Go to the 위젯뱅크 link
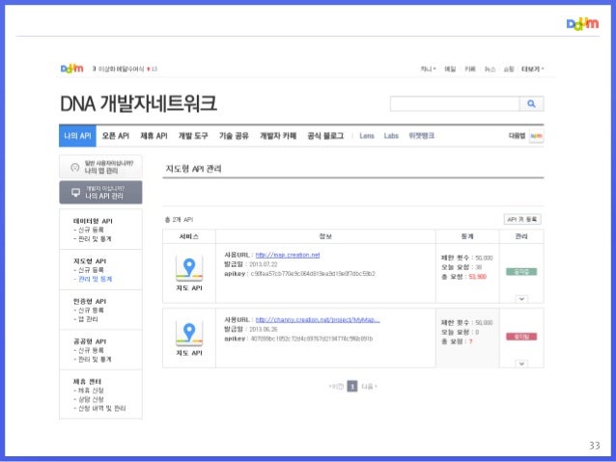The image size is (616, 462). [x=422, y=136]
